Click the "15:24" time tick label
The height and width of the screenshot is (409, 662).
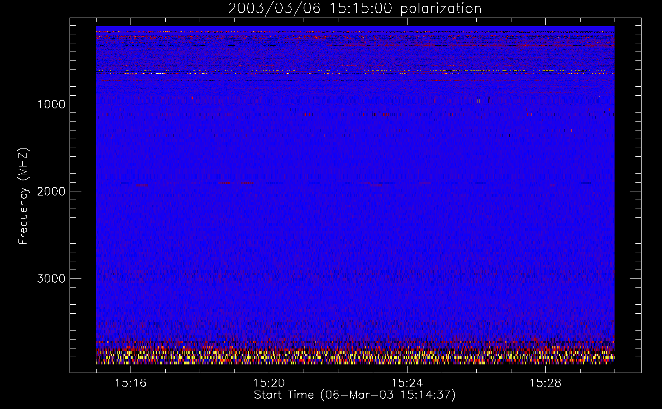click(x=407, y=383)
